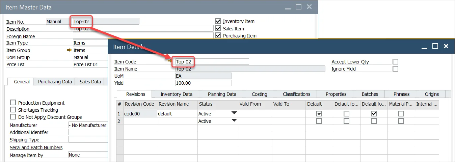Click the Yield input field

point(203,83)
